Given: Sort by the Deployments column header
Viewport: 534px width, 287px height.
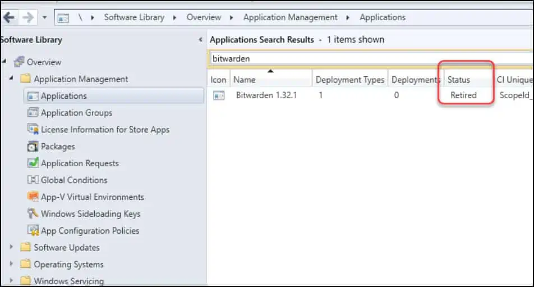Looking at the screenshot, I should point(416,80).
